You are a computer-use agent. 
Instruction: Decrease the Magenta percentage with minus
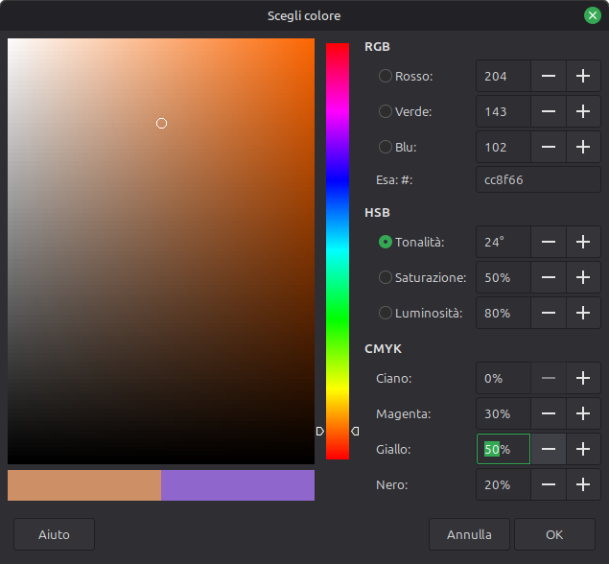pos(549,413)
